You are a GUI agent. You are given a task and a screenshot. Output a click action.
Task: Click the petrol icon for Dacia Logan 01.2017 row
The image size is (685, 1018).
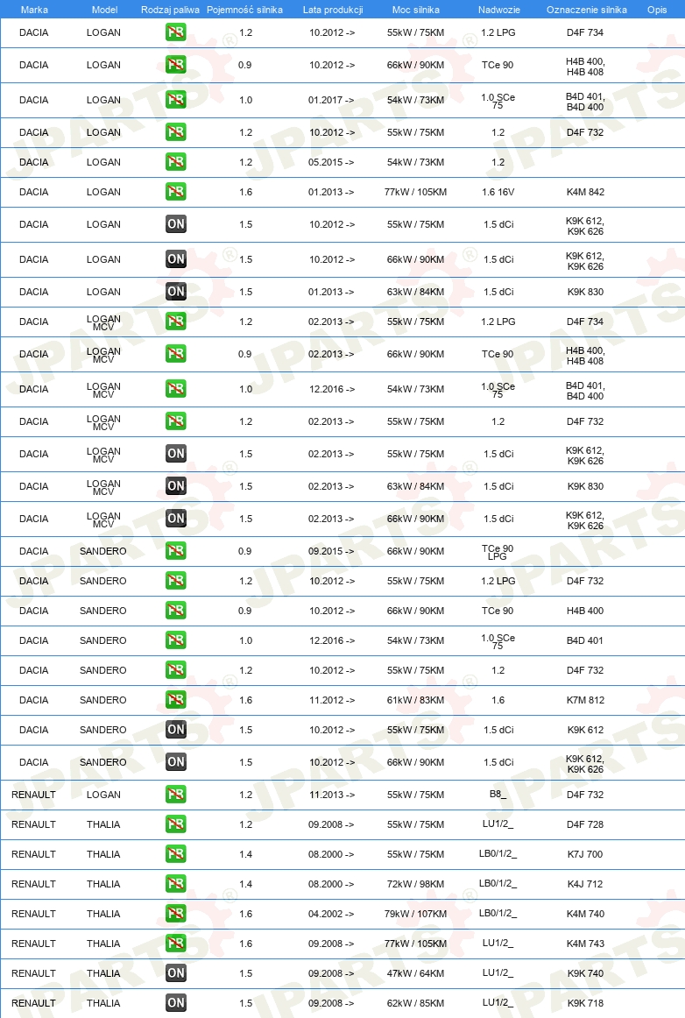coord(175,100)
